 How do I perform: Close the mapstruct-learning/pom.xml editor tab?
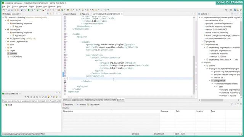tap(122, 14)
